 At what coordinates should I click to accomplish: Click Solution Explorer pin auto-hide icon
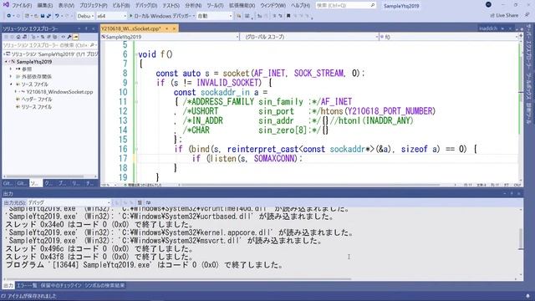(x=86, y=28)
